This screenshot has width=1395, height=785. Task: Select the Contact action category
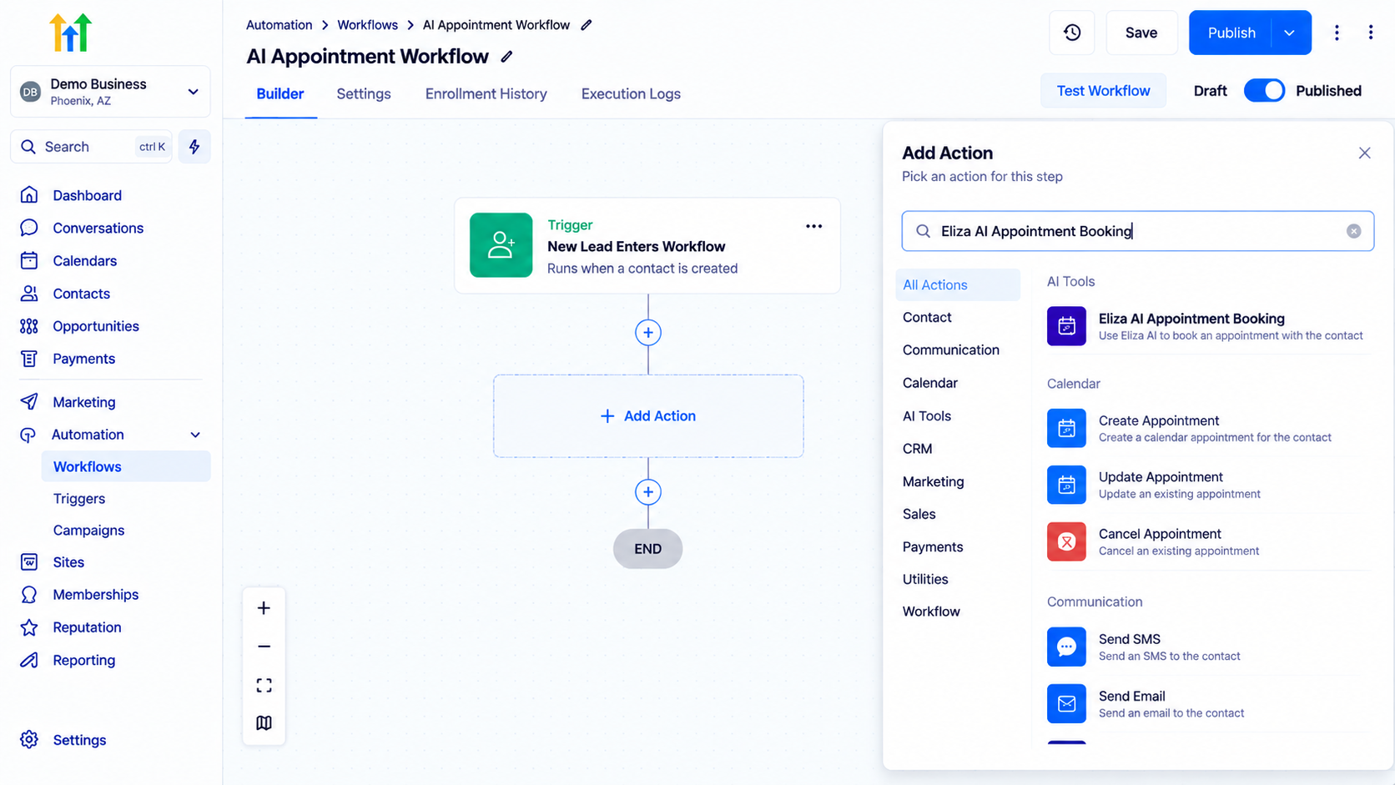927,318
